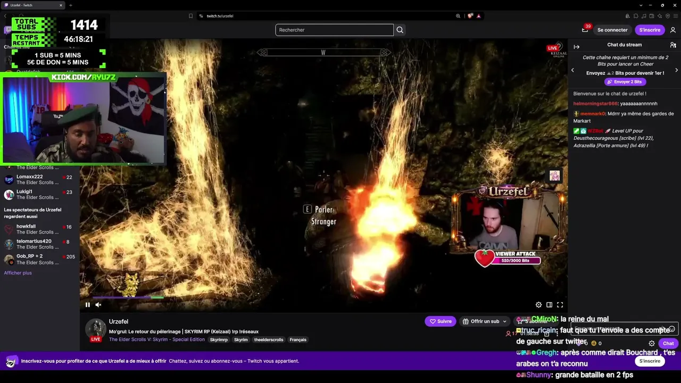This screenshot has height=383, width=681.
Task: Click the howkfall avatar icon
Action: click(x=9, y=229)
